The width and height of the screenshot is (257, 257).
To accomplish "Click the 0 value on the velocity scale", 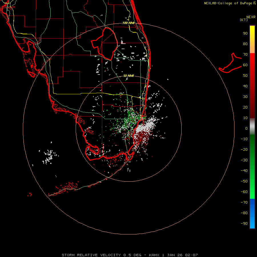I will click(x=246, y=128).
